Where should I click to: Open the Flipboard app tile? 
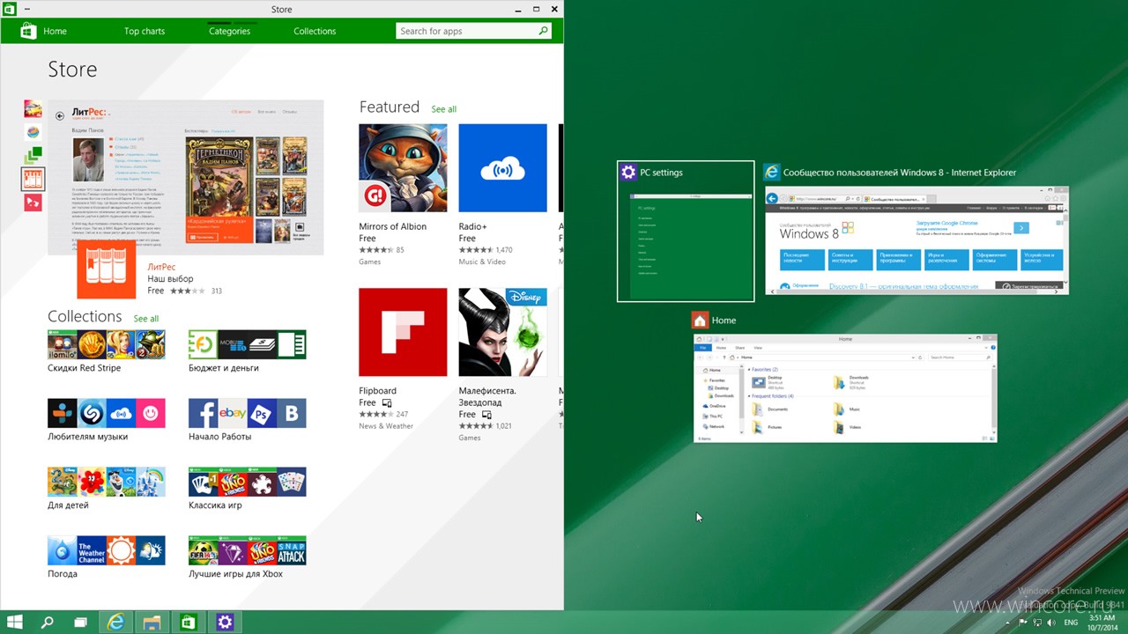point(403,332)
